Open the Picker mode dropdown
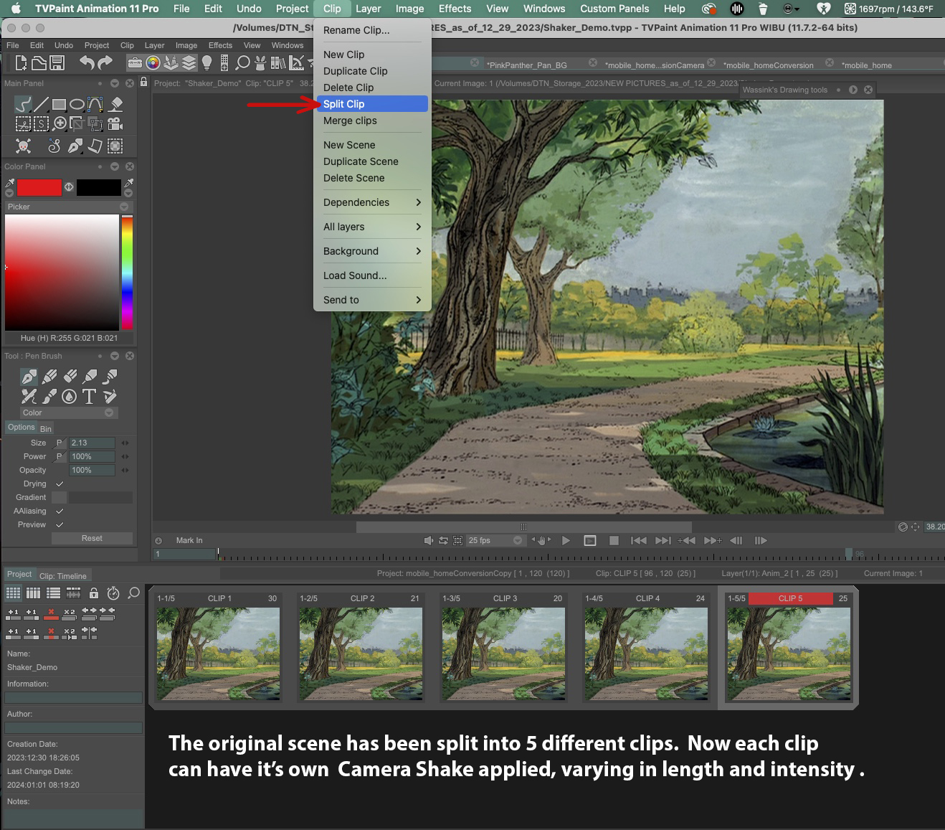This screenshot has width=945, height=830. (x=124, y=207)
